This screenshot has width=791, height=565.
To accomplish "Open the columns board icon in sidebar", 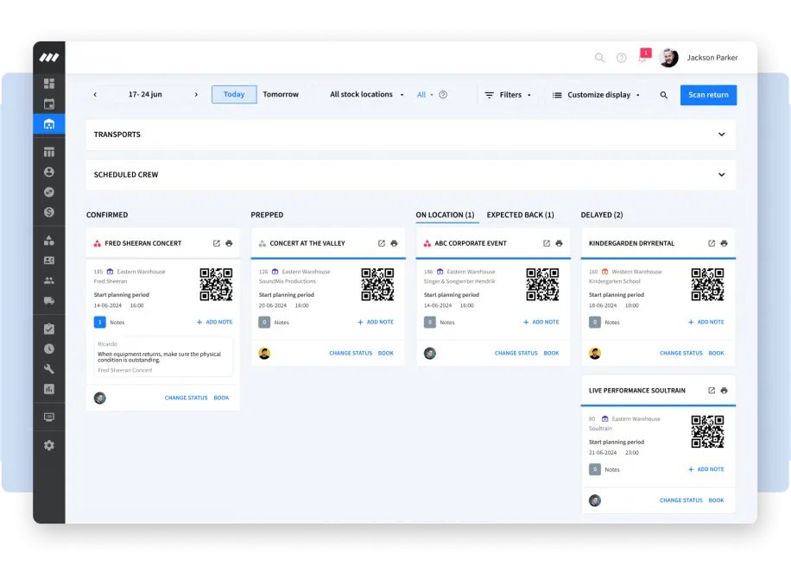I will 49,152.
